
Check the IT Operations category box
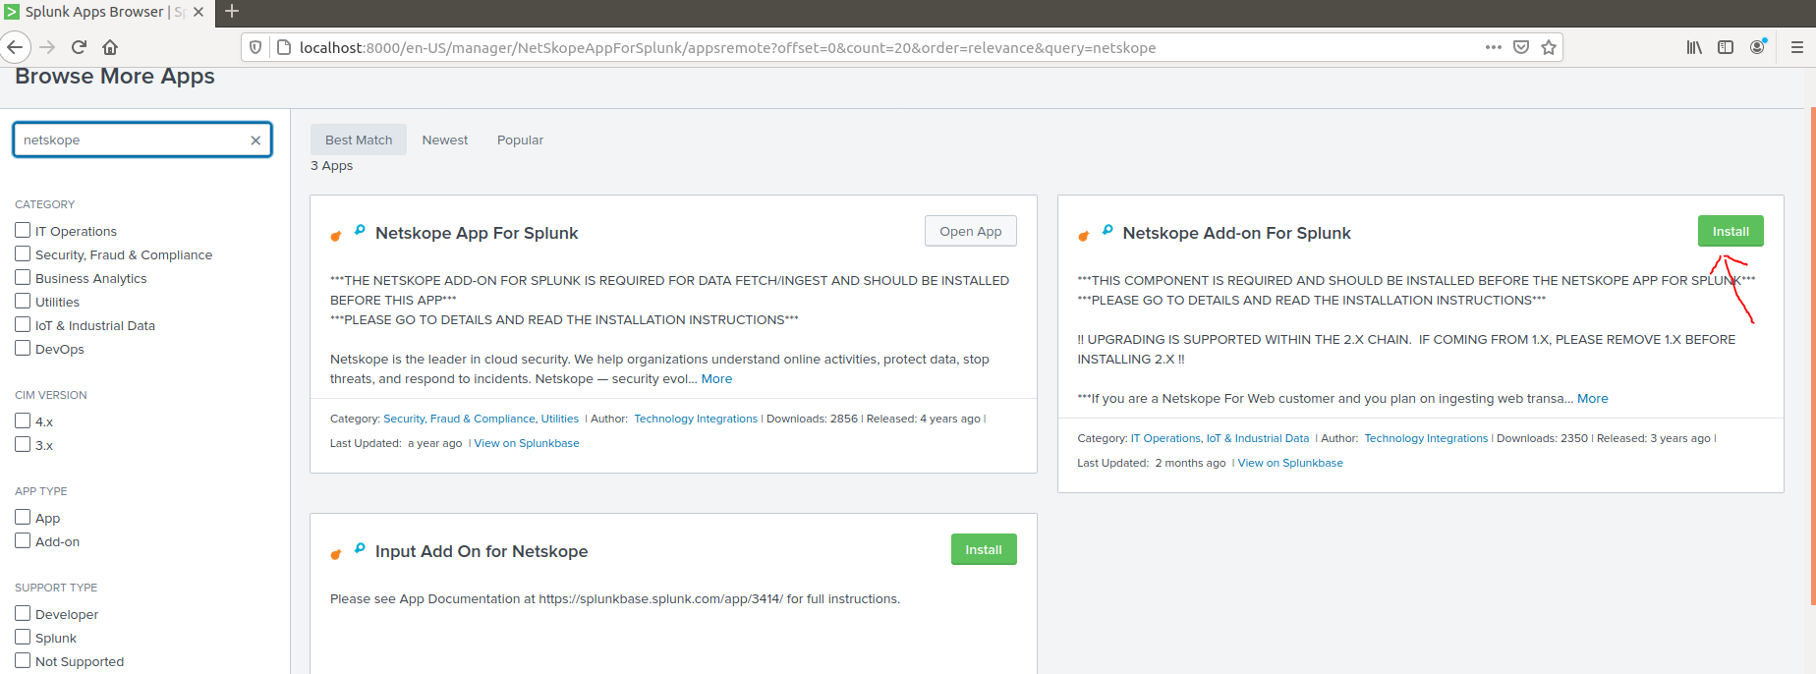tap(23, 230)
